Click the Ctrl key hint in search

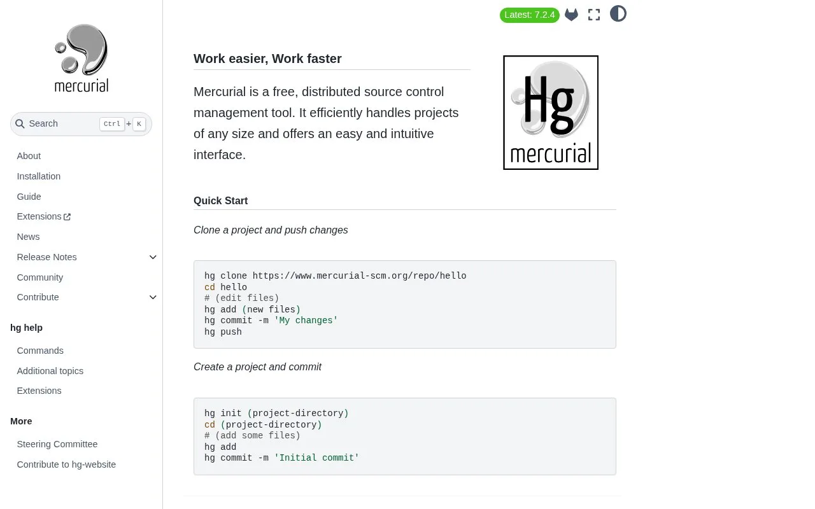click(112, 124)
